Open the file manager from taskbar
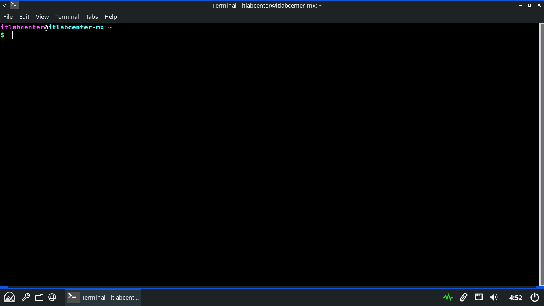 tap(39, 297)
